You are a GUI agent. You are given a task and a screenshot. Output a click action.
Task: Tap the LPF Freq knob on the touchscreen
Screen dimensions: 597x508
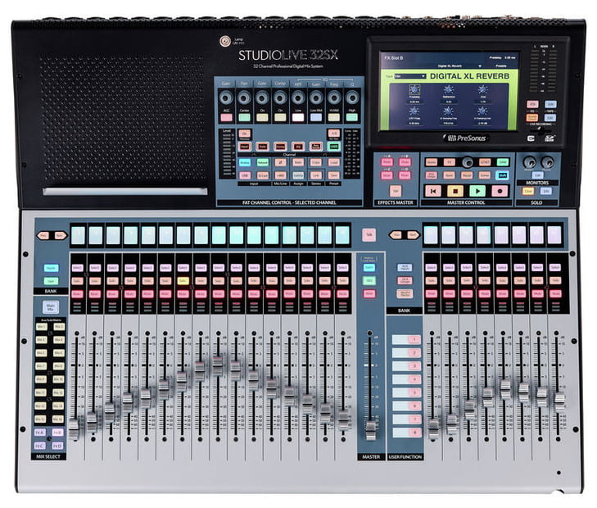[x=414, y=111]
